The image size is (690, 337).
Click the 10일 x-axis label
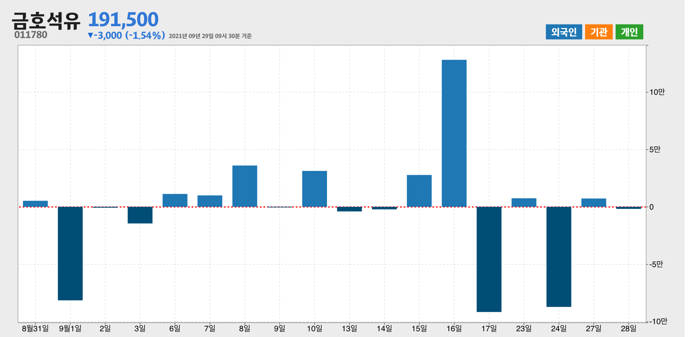314,328
